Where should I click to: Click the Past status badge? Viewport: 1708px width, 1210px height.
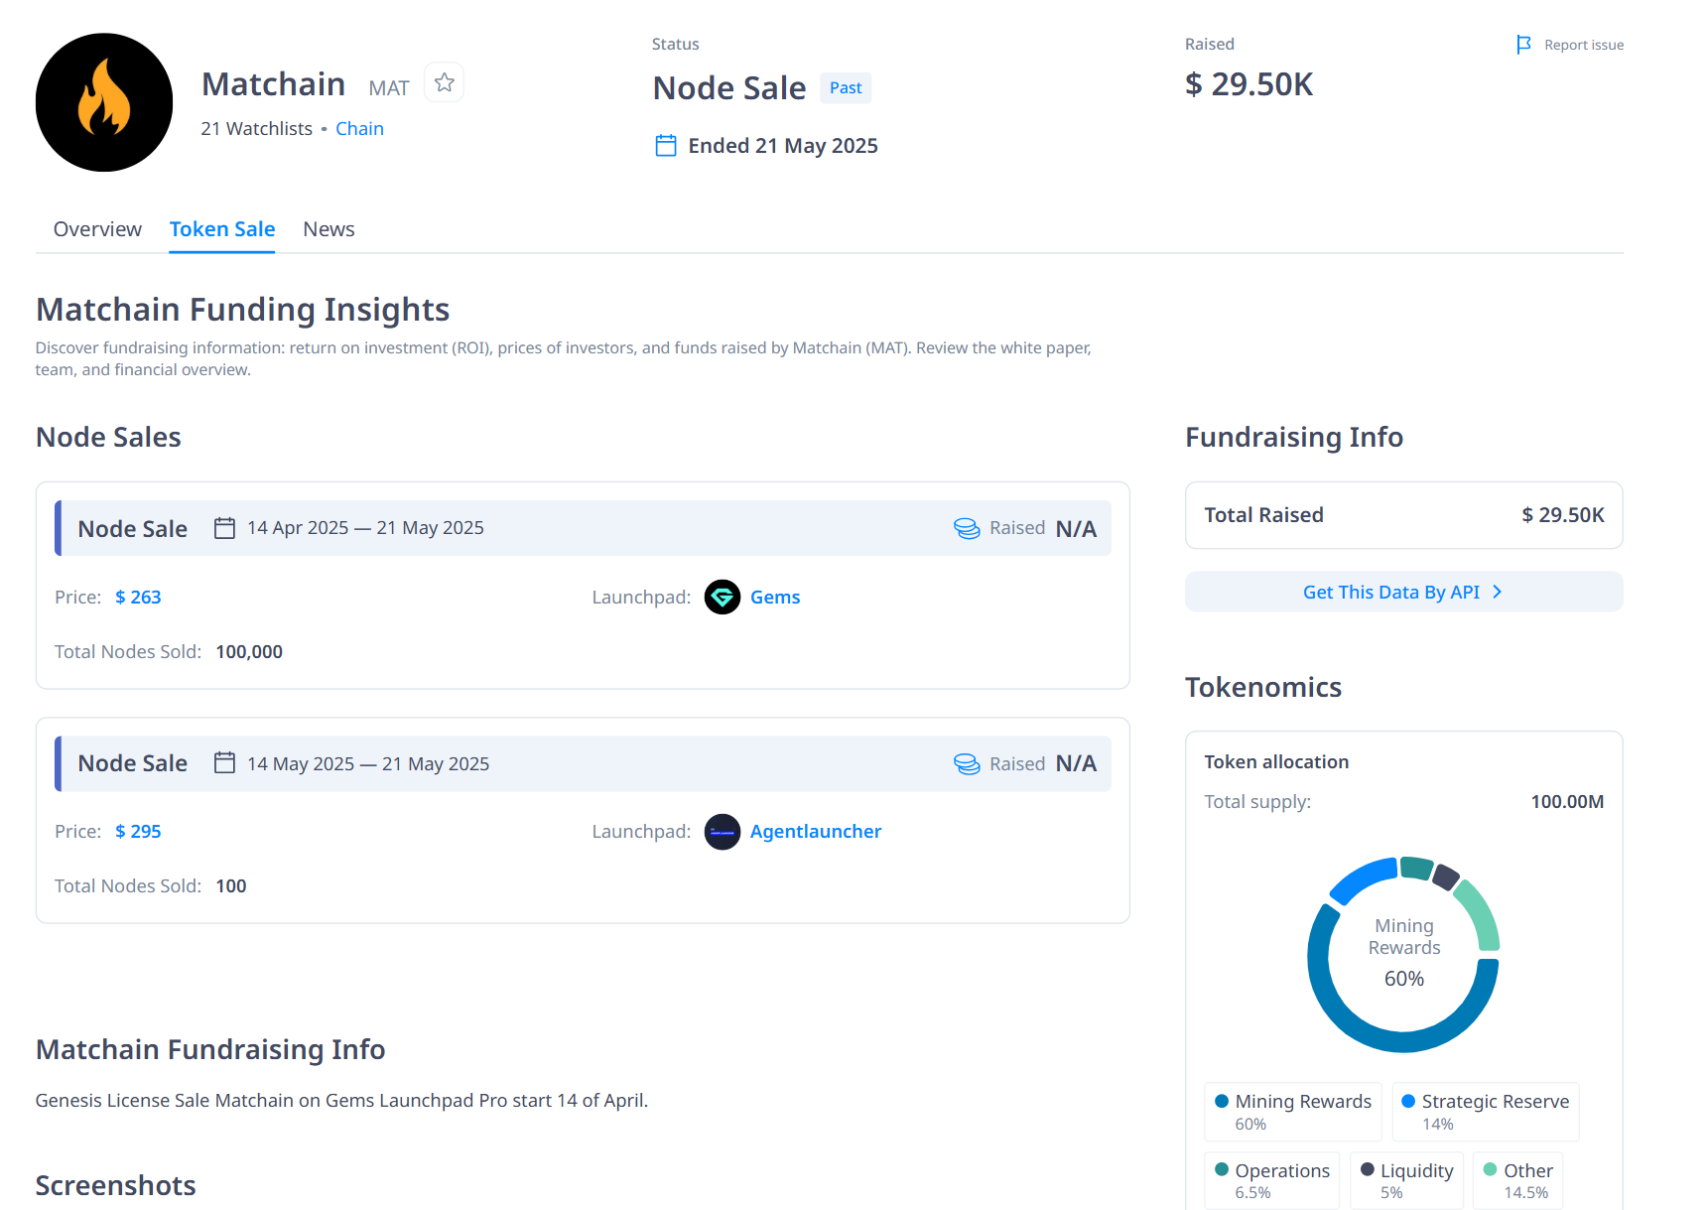[846, 87]
